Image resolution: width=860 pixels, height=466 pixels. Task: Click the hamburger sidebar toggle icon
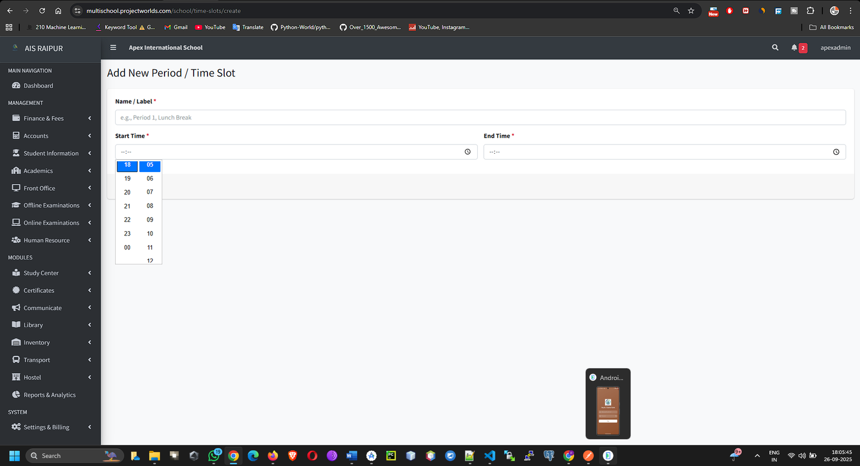click(113, 48)
